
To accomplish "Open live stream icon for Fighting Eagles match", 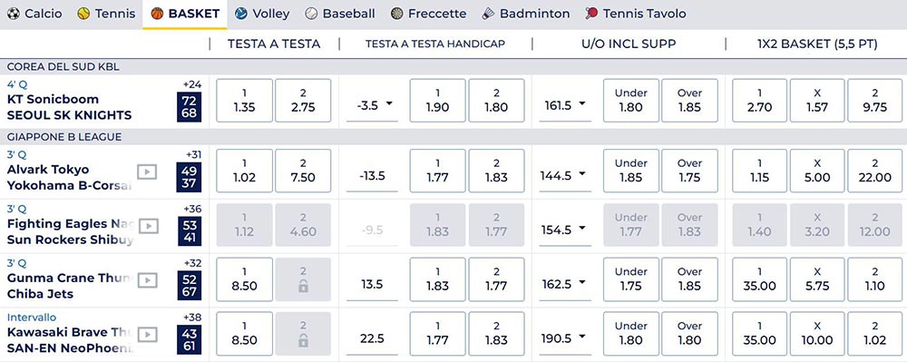I will click(149, 226).
